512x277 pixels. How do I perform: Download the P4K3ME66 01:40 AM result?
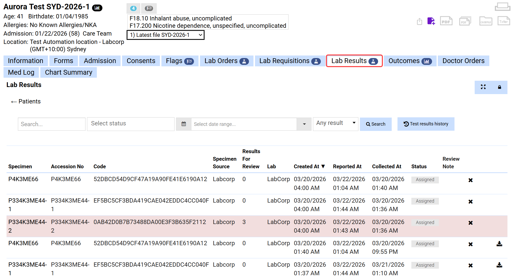coord(499,244)
